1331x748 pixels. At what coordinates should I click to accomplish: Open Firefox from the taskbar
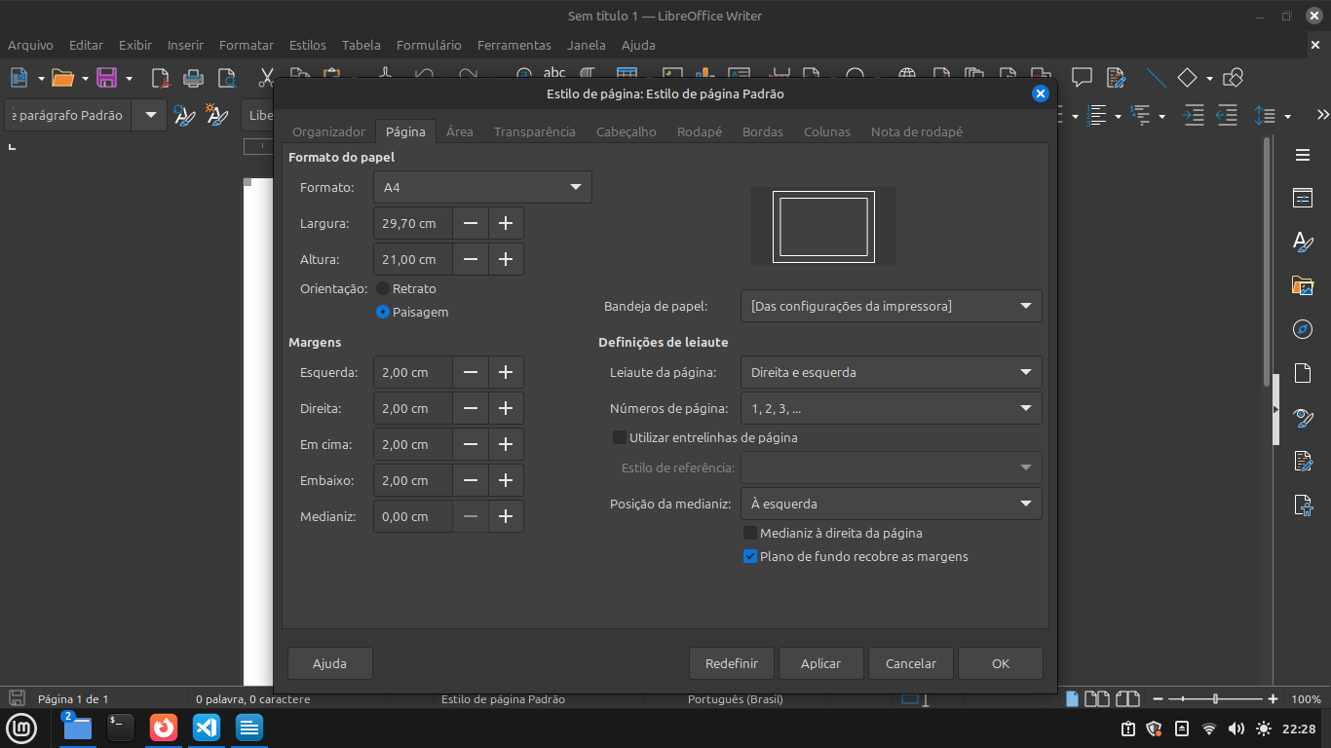[x=164, y=727]
